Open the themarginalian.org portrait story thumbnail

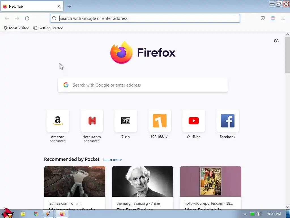pyautogui.click(x=143, y=181)
